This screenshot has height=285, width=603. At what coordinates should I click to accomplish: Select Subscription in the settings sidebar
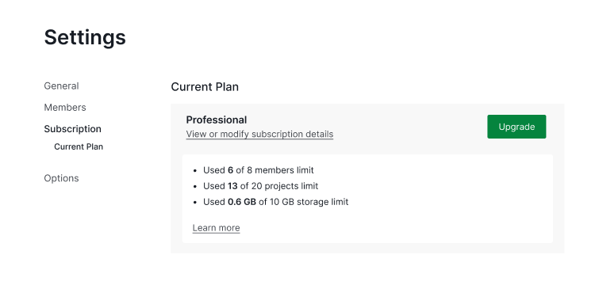pyautogui.click(x=73, y=129)
